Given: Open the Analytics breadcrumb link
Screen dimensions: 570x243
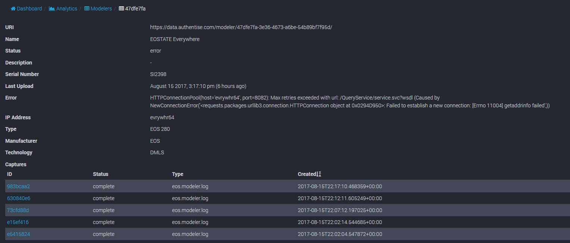Looking at the screenshot, I should click(66, 9).
